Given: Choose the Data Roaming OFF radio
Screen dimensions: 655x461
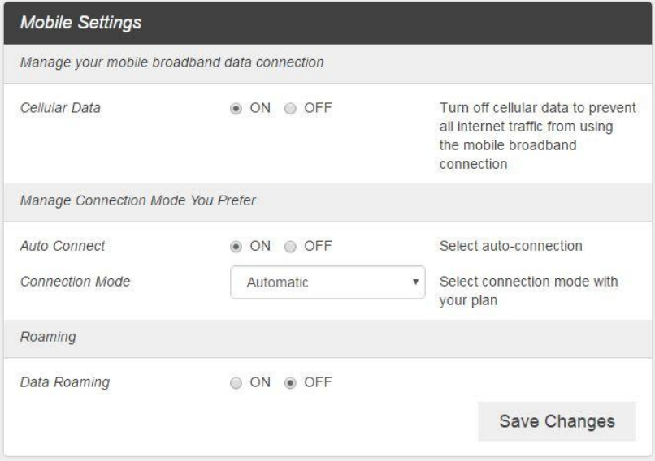Looking at the screenshot, I should [x=290, y=382].
